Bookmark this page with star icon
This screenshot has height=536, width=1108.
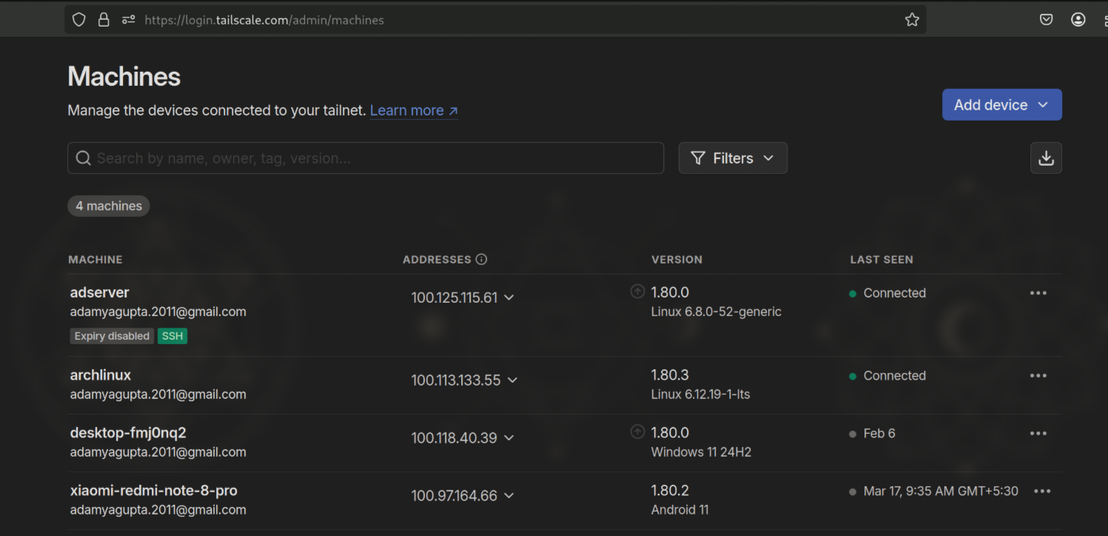coord(912,20)
